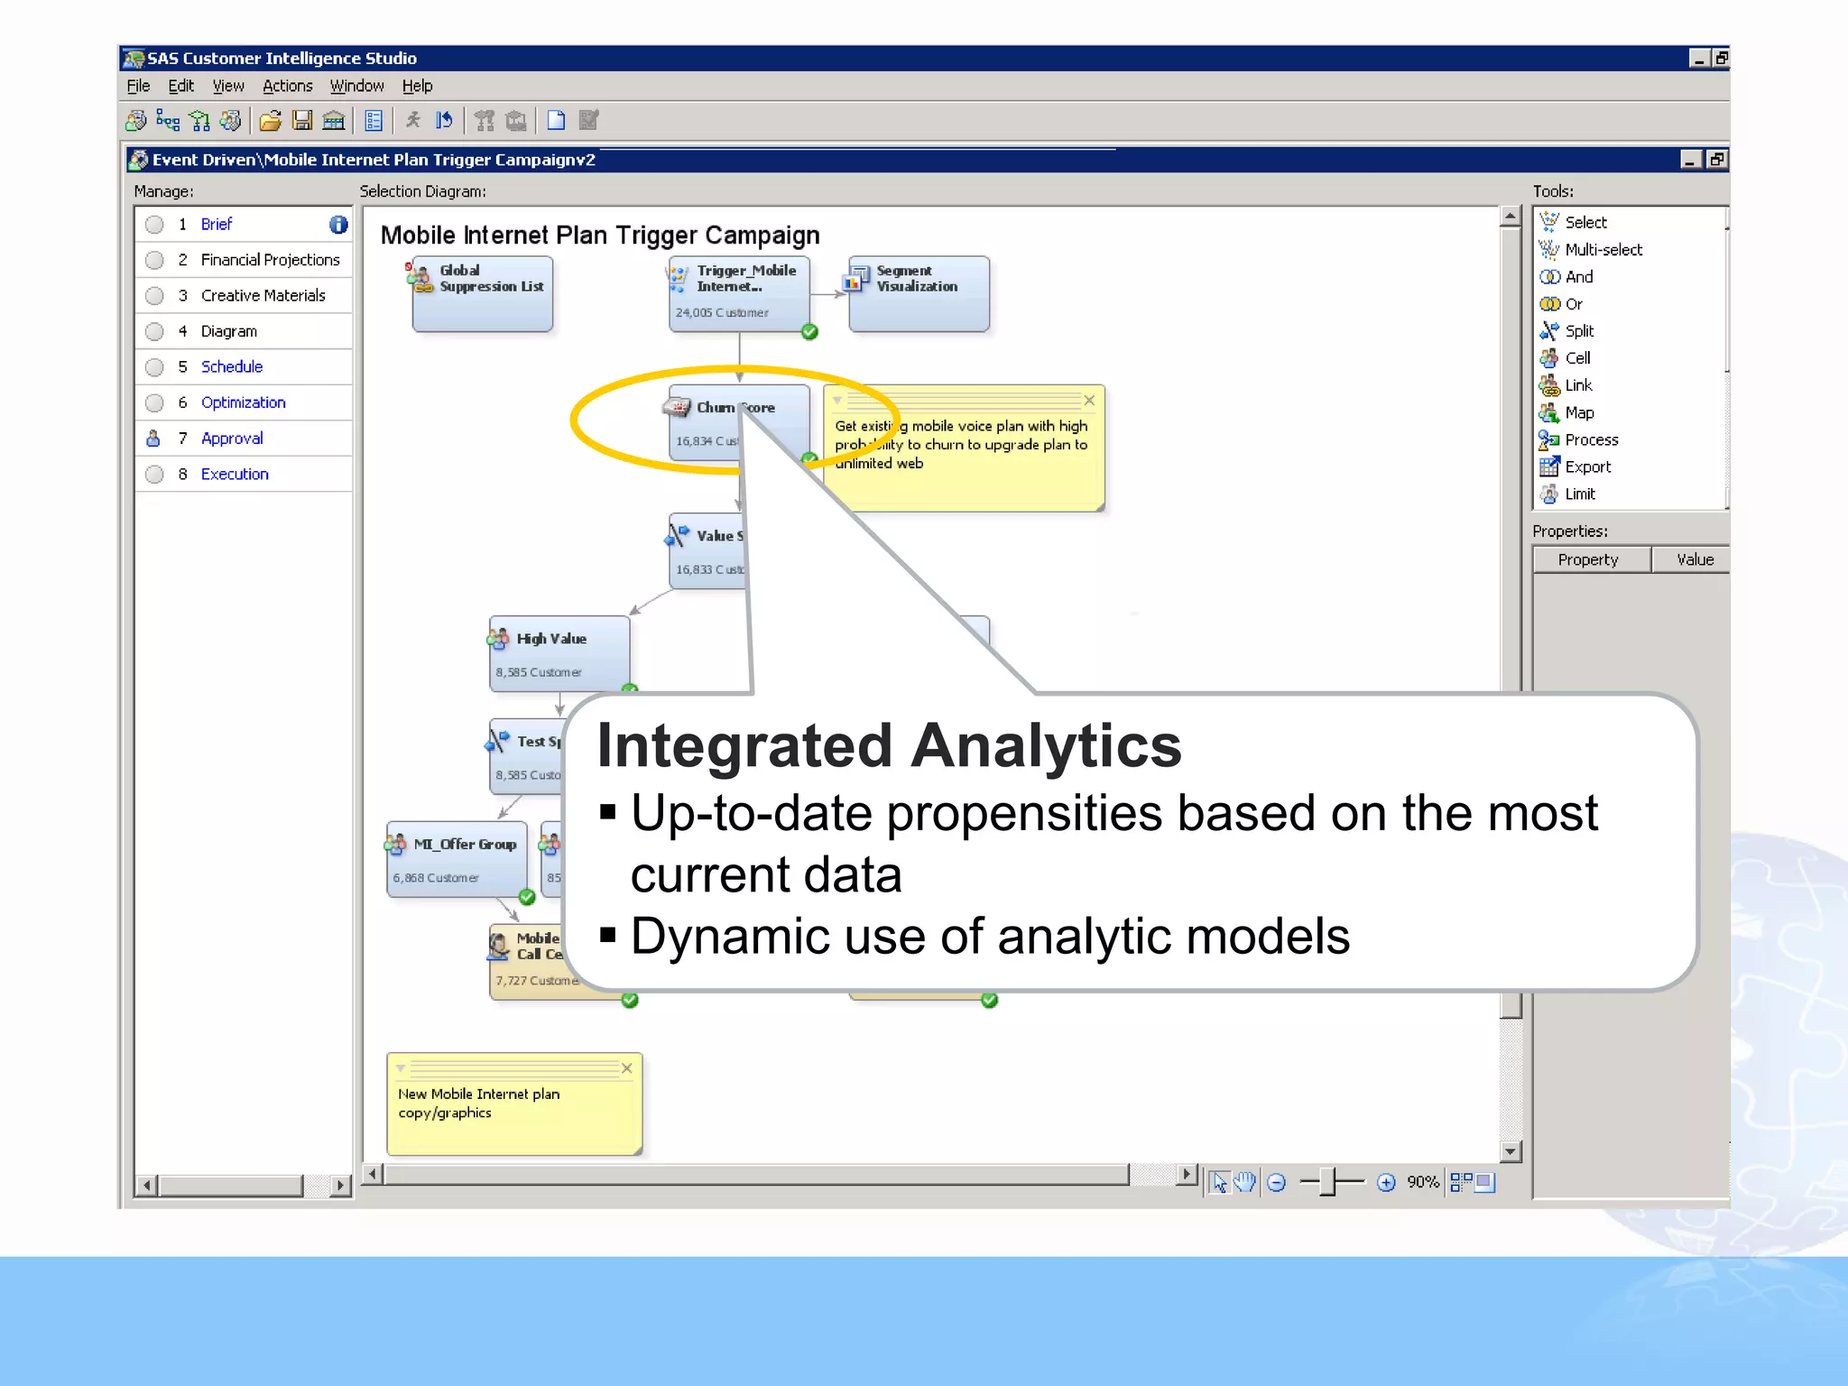Click the diagram auto-layout icon
This screenshot has height=1386, width=1848.
(x=1461, y=1182)
